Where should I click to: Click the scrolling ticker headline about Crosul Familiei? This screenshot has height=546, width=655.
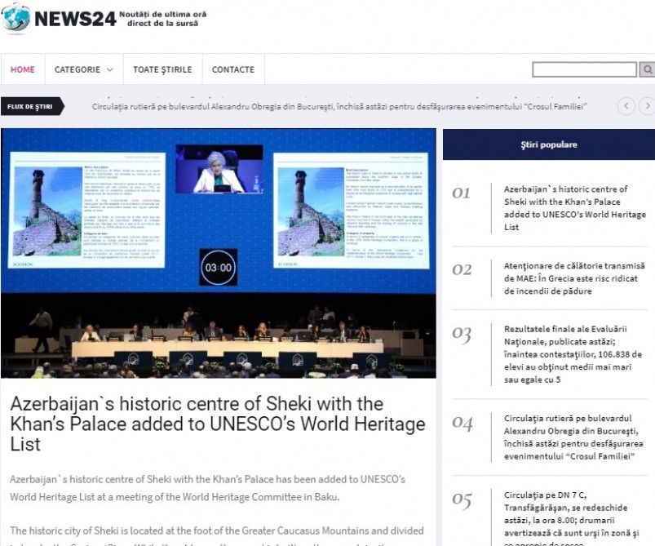339,106
